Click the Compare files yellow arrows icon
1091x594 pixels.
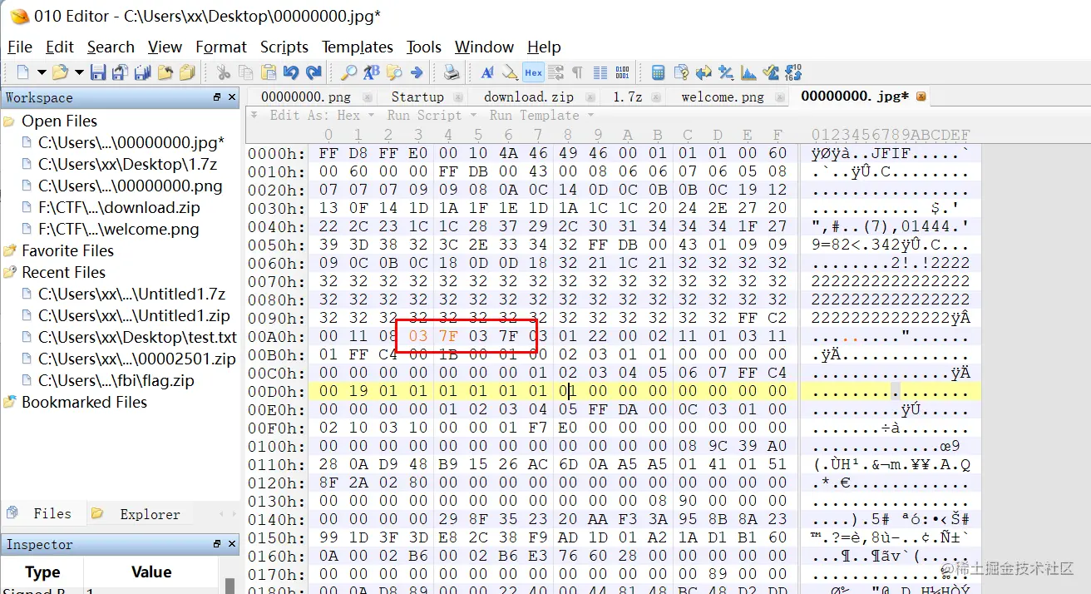point(703,72)
